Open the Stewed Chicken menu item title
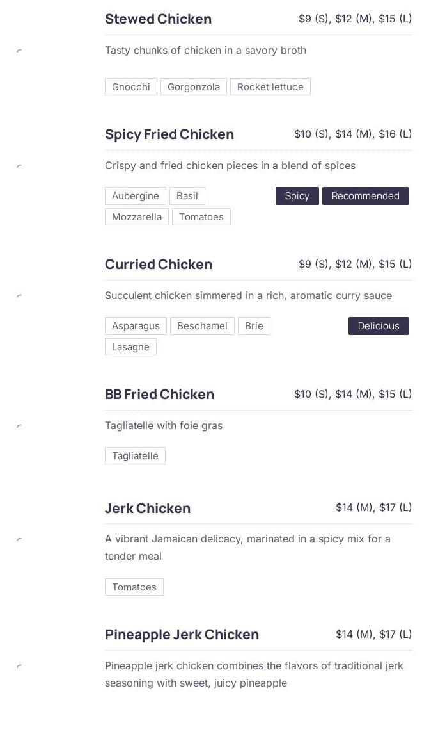The image size is (438, 741). pyautogui.click(x=158, y=19)
